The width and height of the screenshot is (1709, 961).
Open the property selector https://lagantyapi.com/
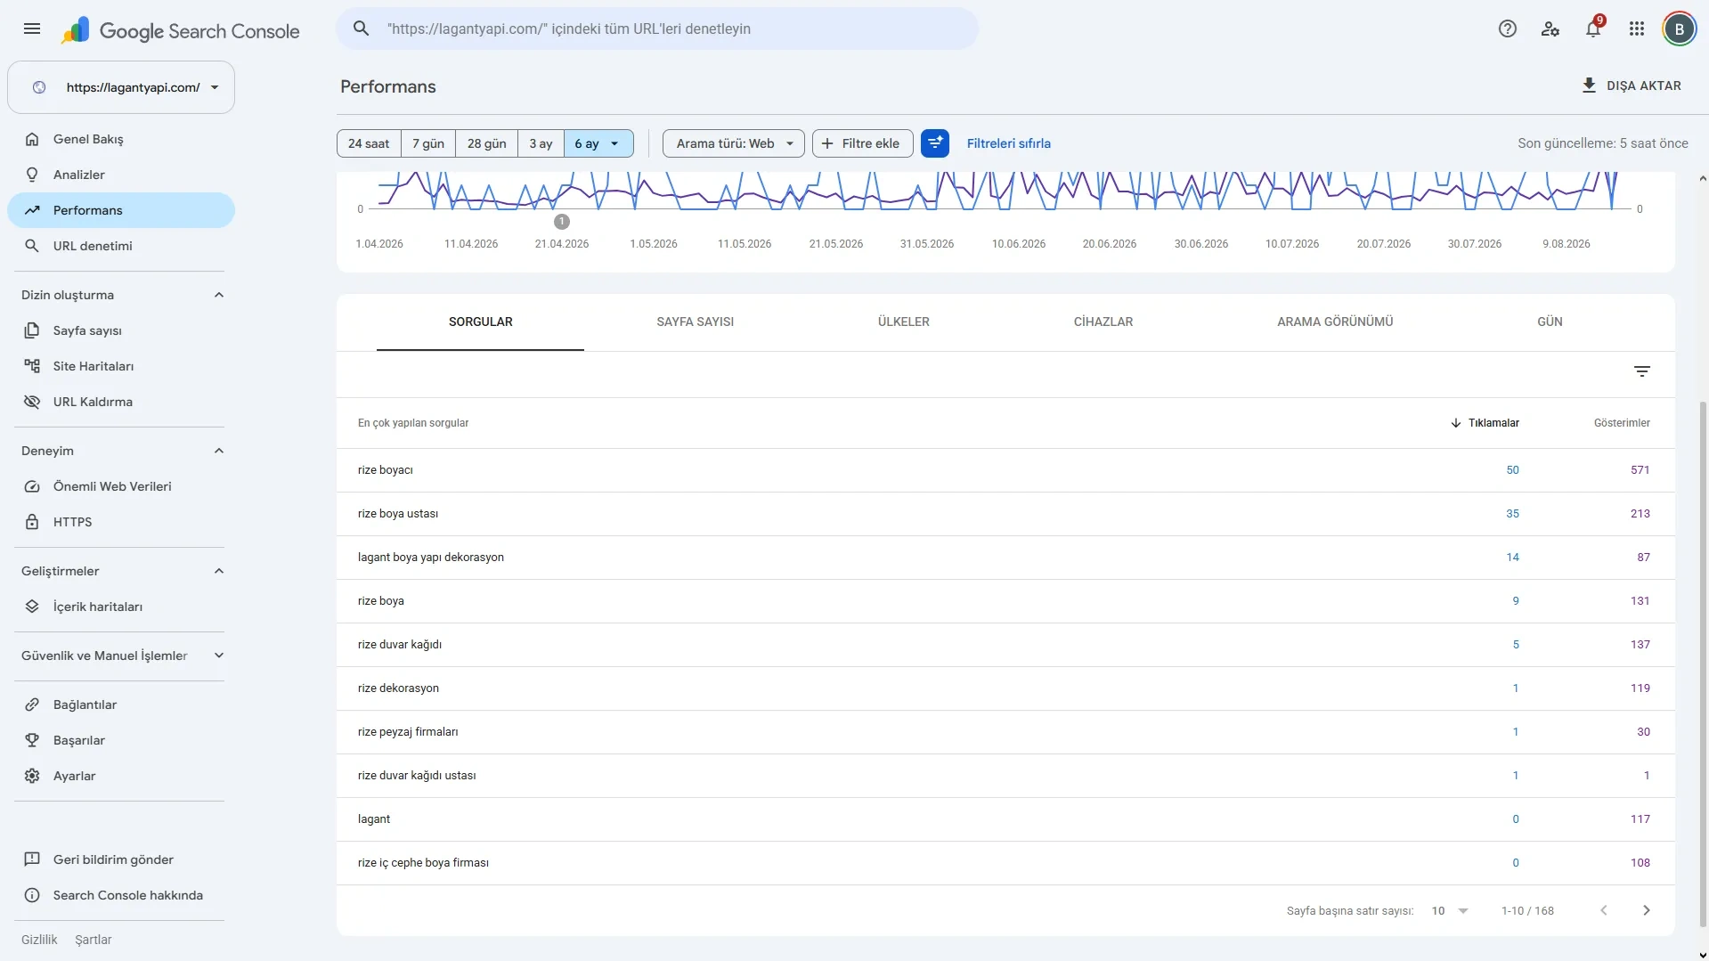click(121, 87)
